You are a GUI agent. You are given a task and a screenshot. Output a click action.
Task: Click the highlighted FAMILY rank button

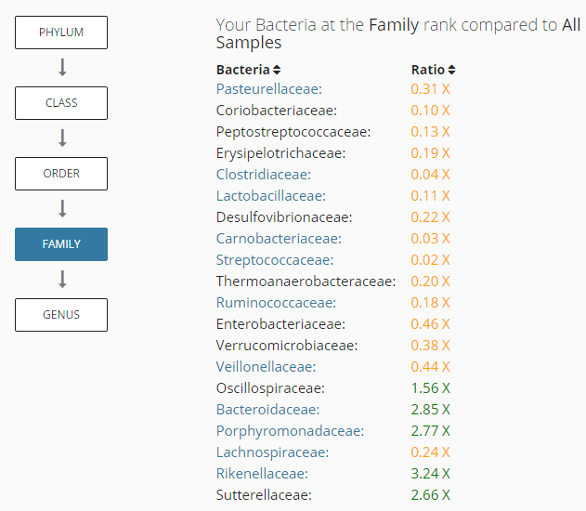pos(61,244)
